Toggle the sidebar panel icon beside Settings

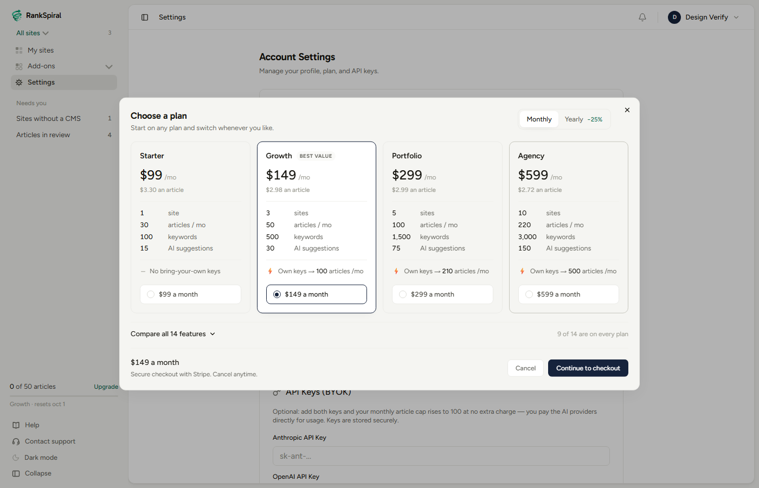145,17
